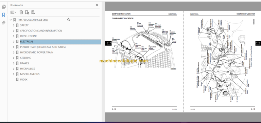Click ELECTRICAL header text on the right page
Image resolution: width=261 pixels, height=123 pixels.
pyautogui.click(x=194, y=14)
